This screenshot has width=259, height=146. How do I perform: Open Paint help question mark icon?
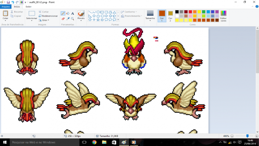click(x=257, y=7)
